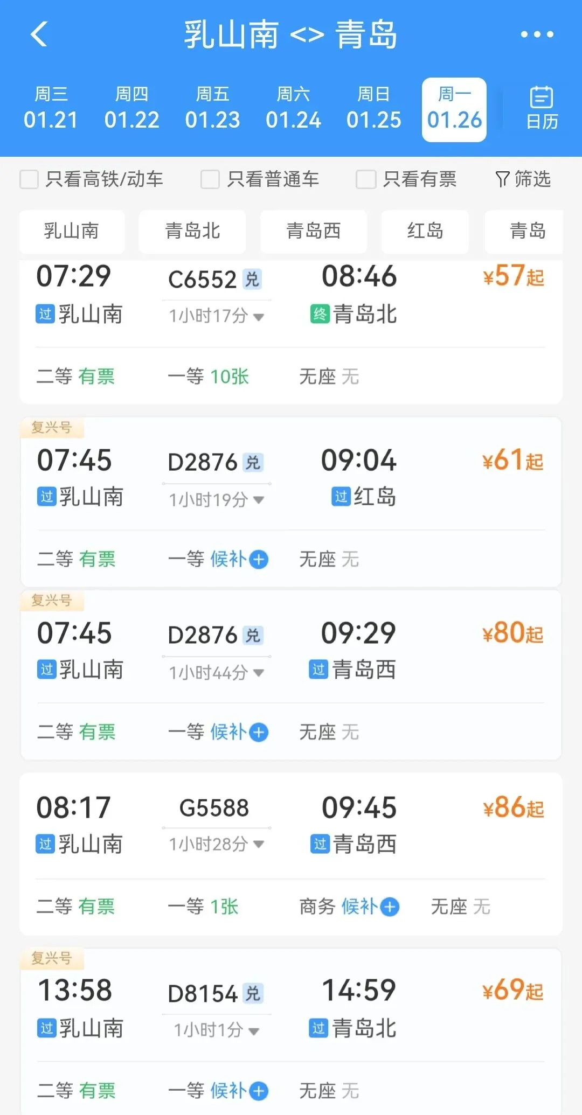Viewport: 582px width, 1115px height.
Task: Expand C6552 stops via 1小时17分 arrow
Action: click(259, 317)
